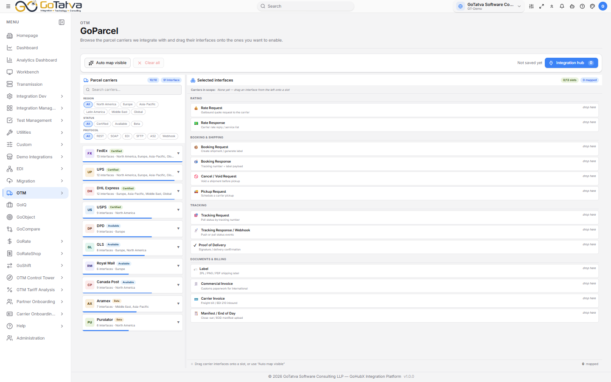Click the Tracking Request target icon
The width and height of the screenshot is (611, 382).
[x=196, y=216]
